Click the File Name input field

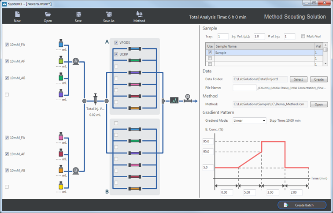pyautogui.click(x=244, y=88)
